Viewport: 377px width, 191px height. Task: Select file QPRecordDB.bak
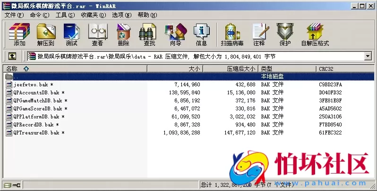coord(36,125)
